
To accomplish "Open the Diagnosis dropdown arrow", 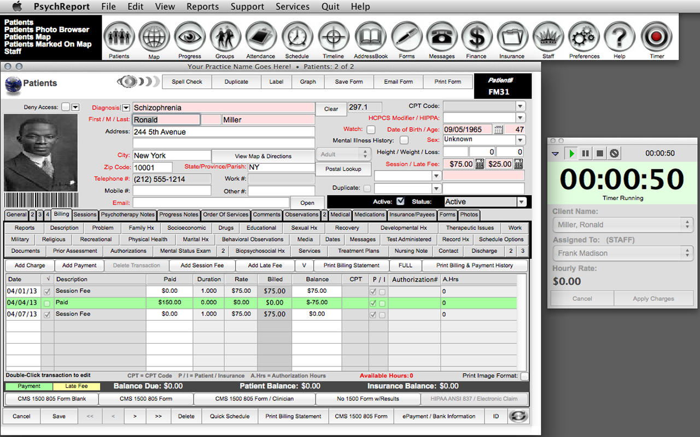I will (126, 108).
